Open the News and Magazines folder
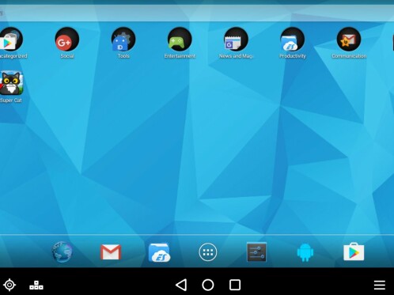This screenshot has width=394, height=295. 236,40
